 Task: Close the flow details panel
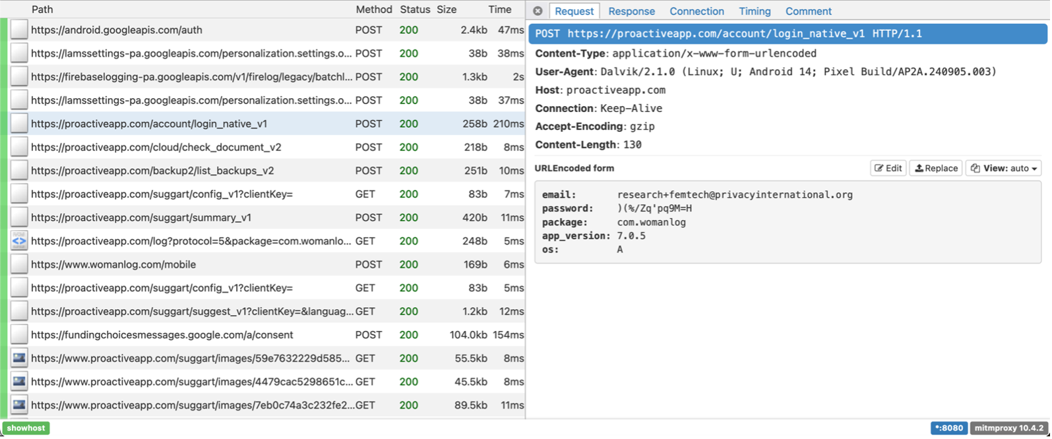tap(538, 11)
